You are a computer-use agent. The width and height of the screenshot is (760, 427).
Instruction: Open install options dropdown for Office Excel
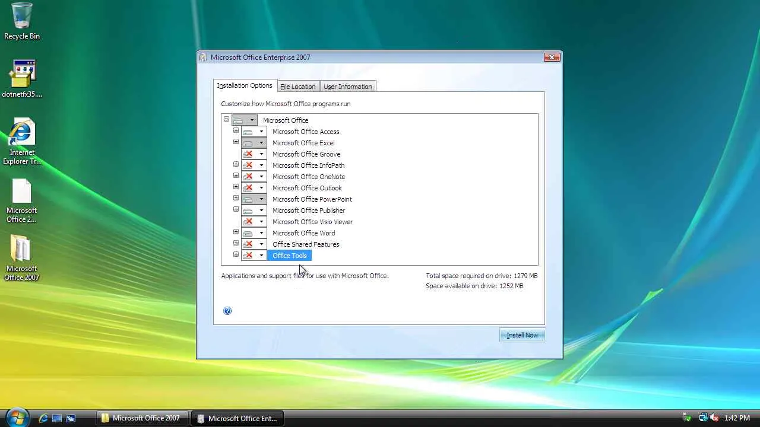click(x=254, y=143)
